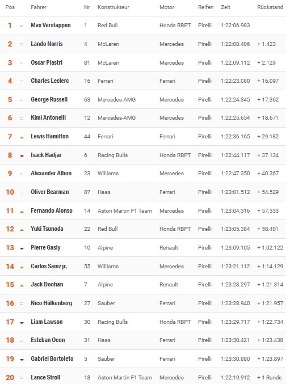Select the Nico Hülkenberg driver name
This screenshot has width=286, height=384.
point(52,303)
